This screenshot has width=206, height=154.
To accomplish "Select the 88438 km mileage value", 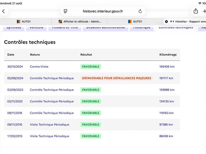I will (x=166, y=136).
